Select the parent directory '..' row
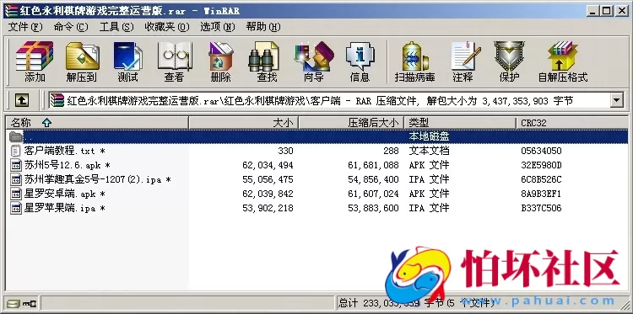The width and height of the screenshot is (633, 314). (316, 136)
